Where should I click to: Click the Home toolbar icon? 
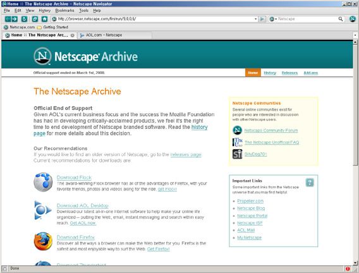tap(45, 19)
